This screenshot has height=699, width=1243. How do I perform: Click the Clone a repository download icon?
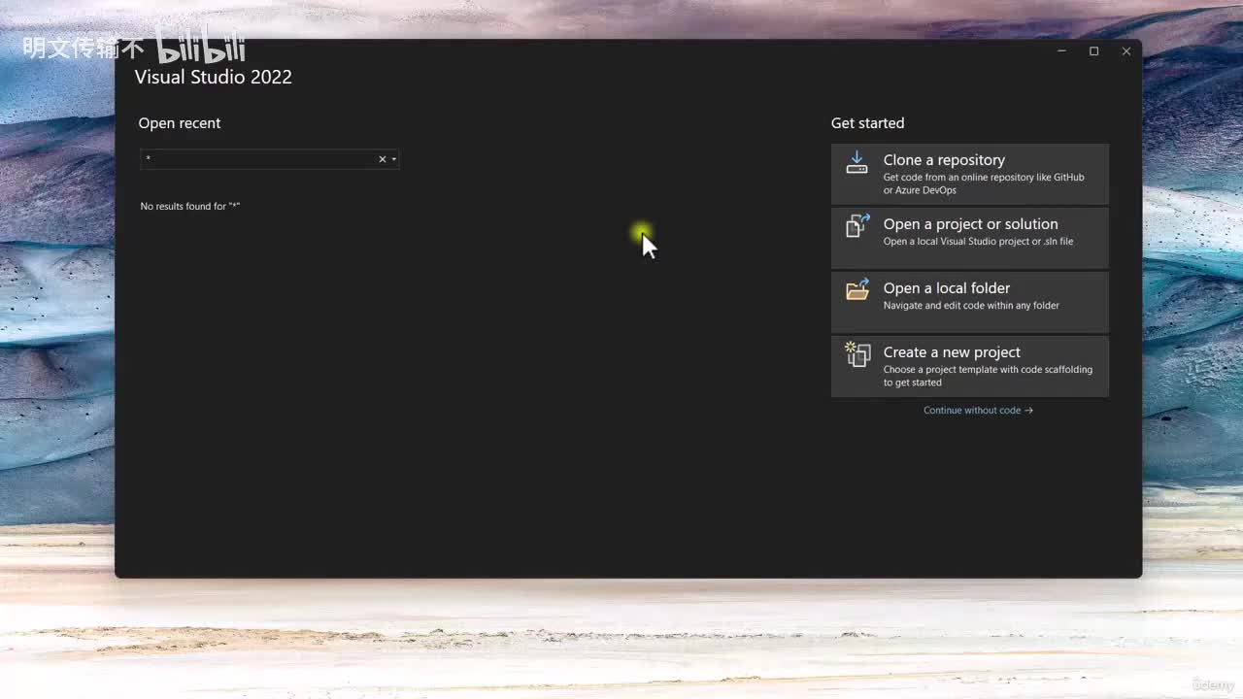(x=857, y=162)
